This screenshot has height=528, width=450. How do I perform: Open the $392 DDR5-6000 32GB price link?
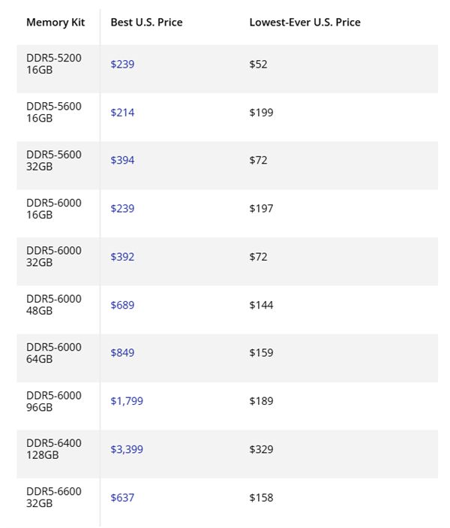point(122,257)
